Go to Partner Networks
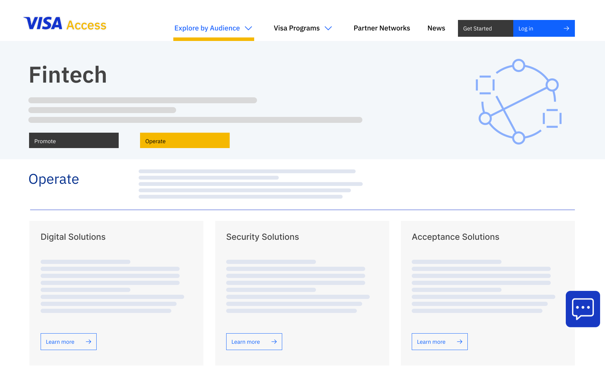Viewport: 605px width, 391px height. [382, 28]
